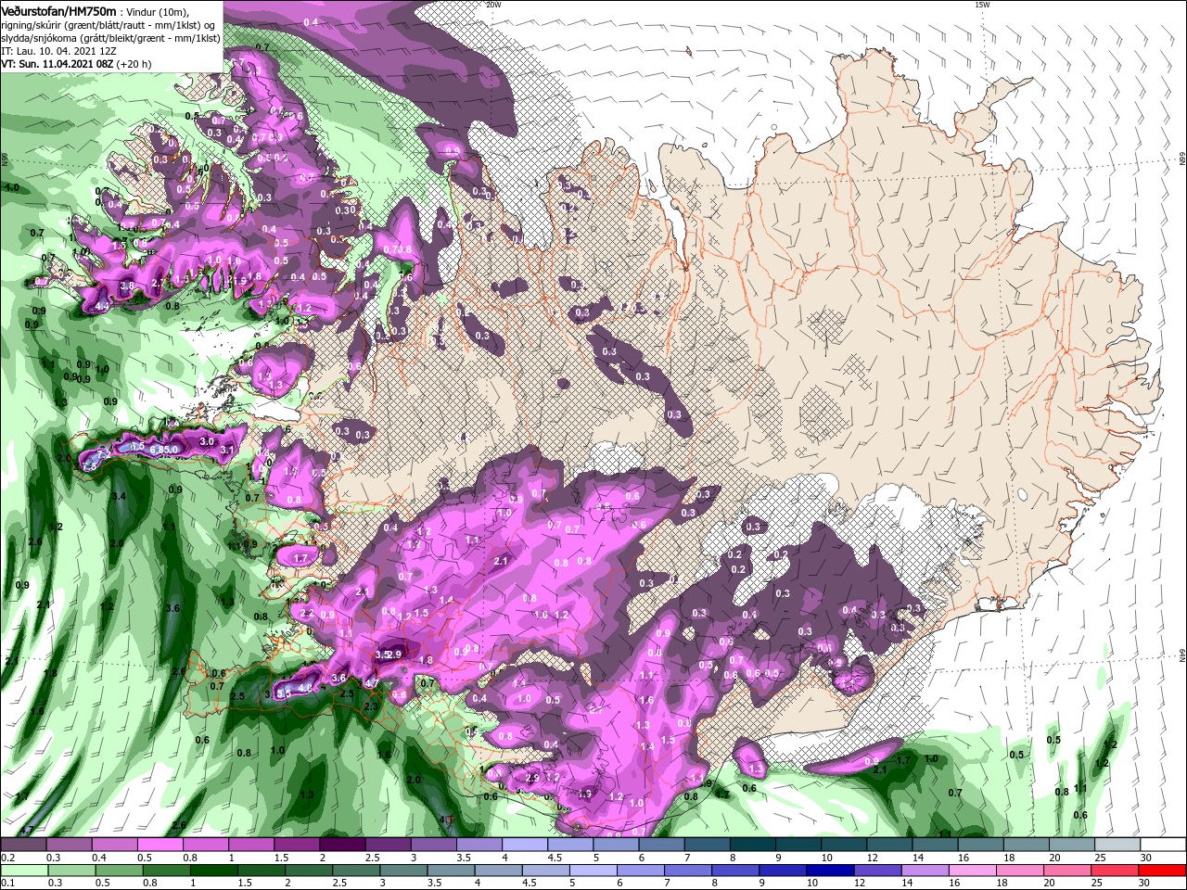Click the '3.1' precipitation value on map

coord(227,449)
